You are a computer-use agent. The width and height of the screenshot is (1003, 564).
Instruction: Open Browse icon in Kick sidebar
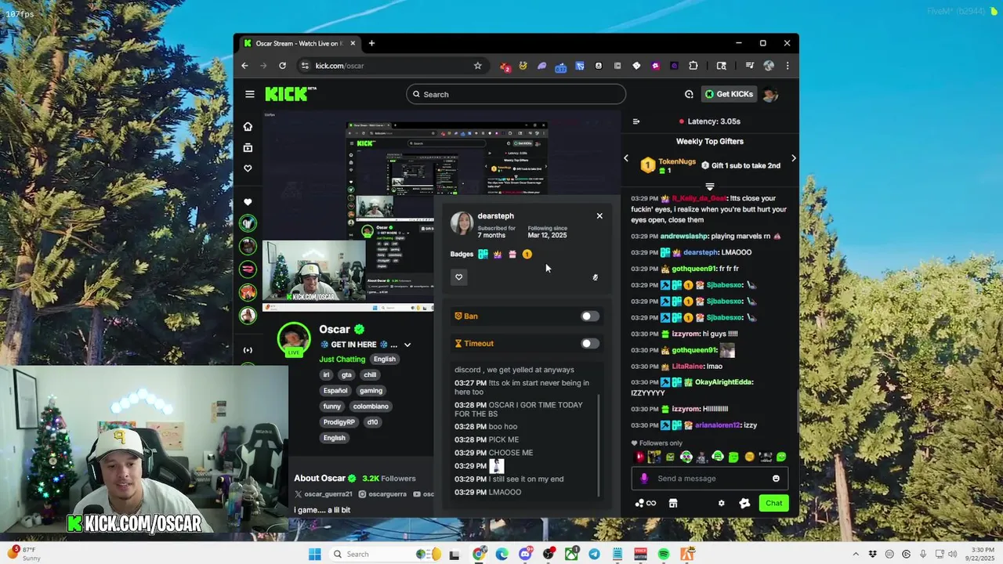[248, 147]
